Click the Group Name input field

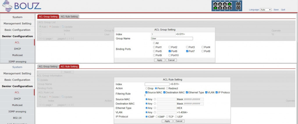click(x=172, y=38)
